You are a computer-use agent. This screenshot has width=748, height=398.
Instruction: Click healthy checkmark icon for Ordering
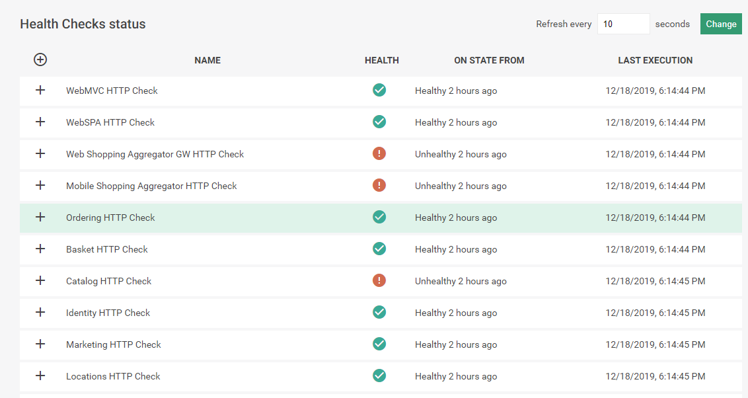point(379,217)
